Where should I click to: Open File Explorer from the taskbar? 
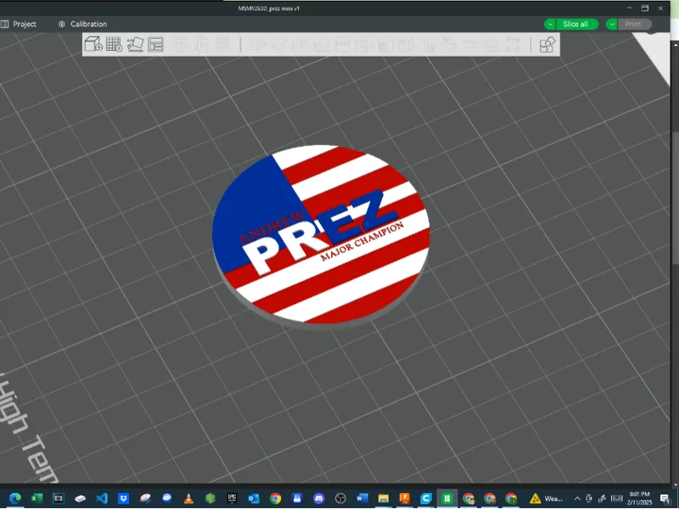click(x=384, y=498)
